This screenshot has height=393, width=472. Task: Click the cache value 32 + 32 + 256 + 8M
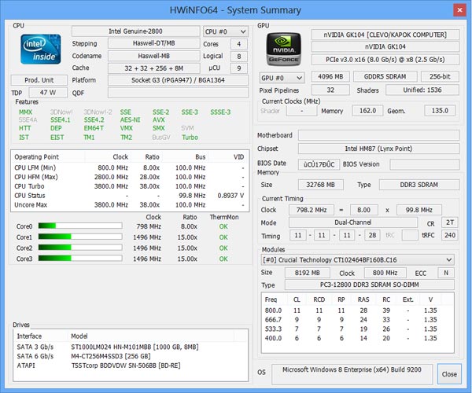coord(154,68)
